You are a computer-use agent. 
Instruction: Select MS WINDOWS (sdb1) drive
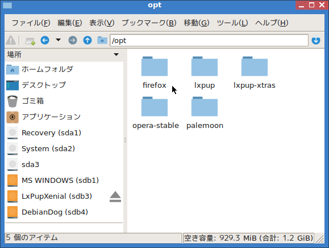64,180
